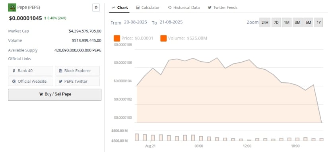Open the Block Explorer link
This screenshot has width=328, height=152.
tap(78, 71)
